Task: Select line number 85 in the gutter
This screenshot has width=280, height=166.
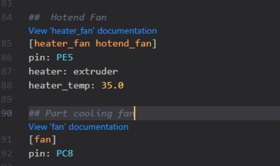Action: click(7, 44)
